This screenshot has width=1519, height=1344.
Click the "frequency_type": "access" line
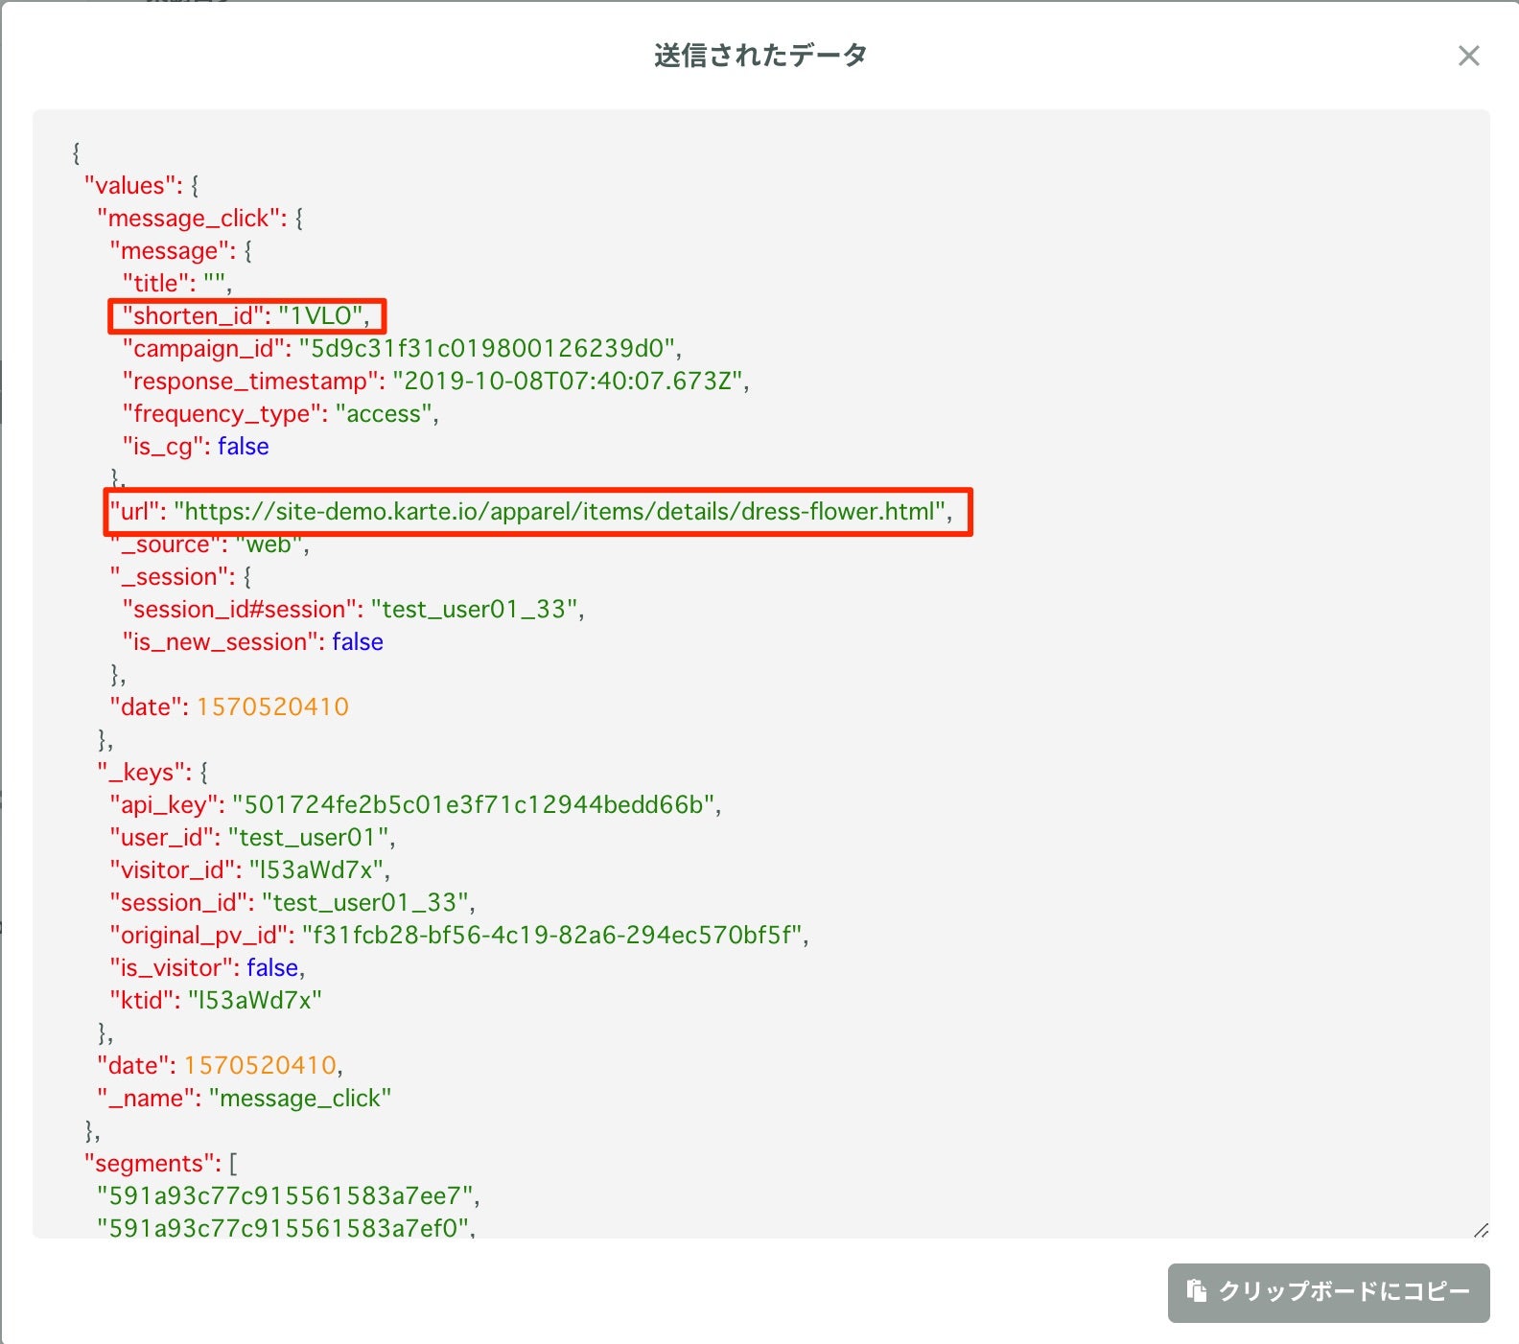(x=280, y=413)
